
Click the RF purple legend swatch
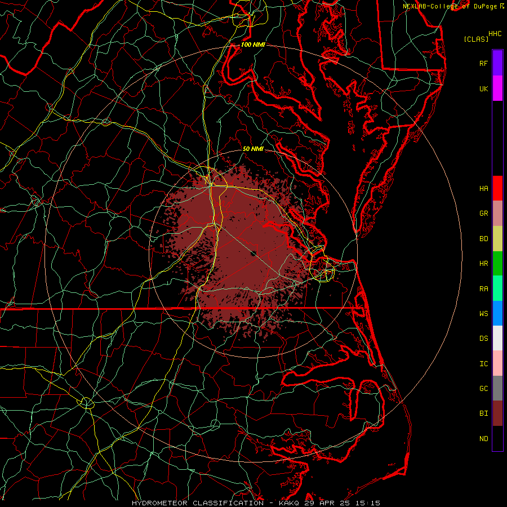(497, 63)
